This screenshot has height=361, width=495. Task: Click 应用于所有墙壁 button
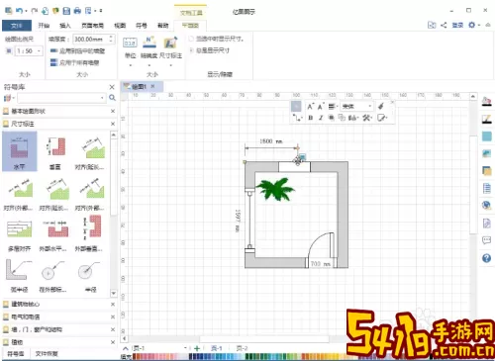tap(74, 62)
